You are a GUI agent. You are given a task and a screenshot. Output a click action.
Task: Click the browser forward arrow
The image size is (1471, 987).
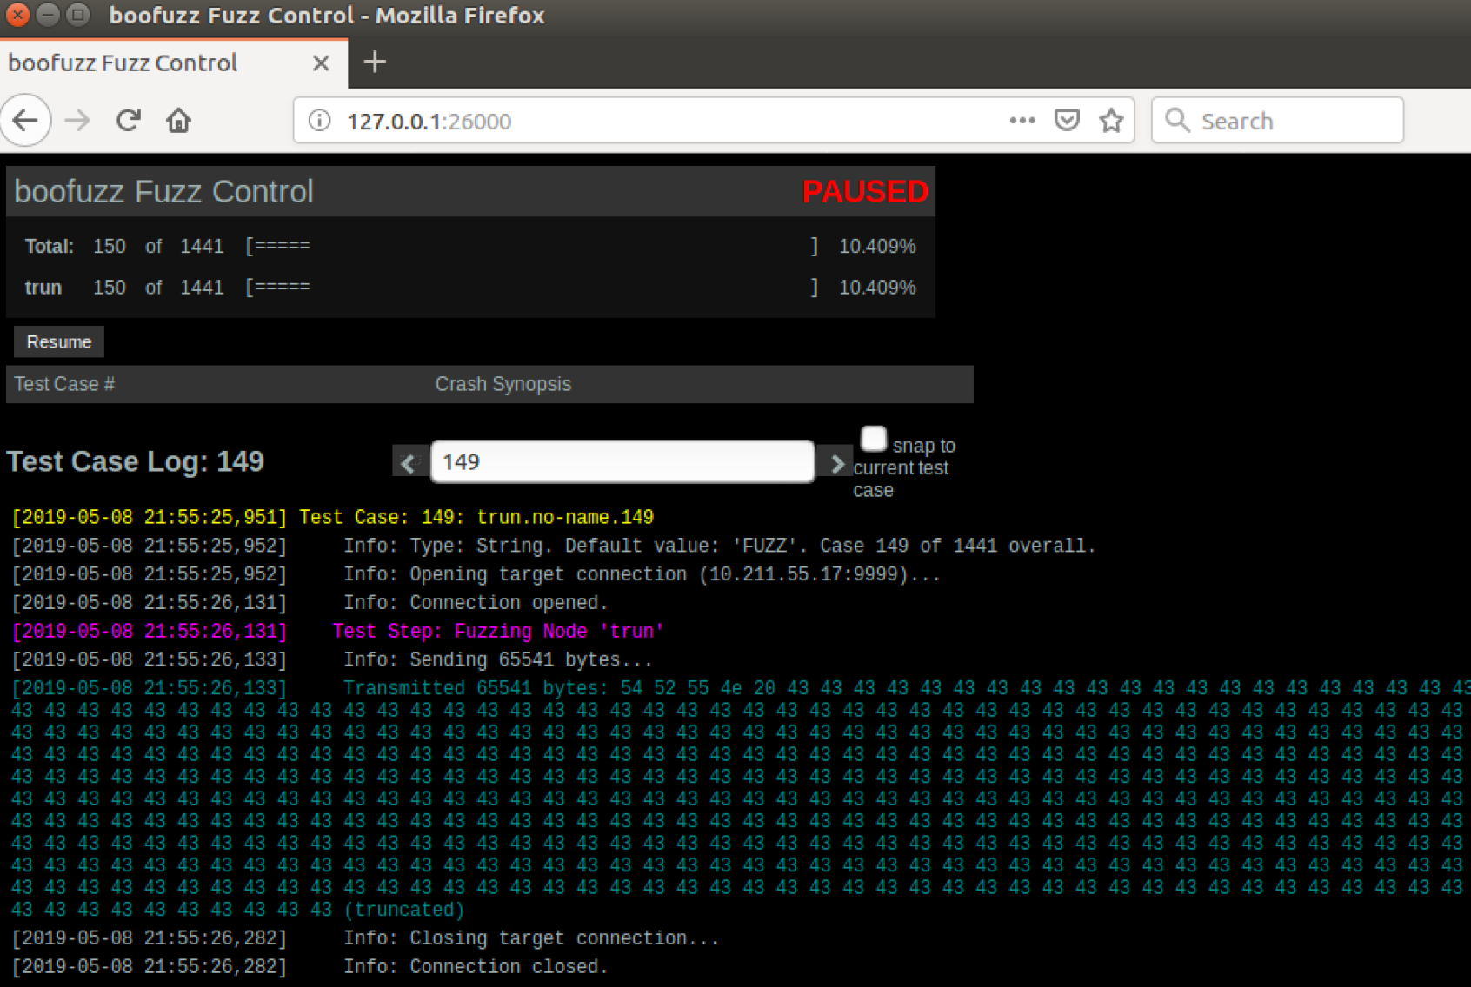pos(77,120)
